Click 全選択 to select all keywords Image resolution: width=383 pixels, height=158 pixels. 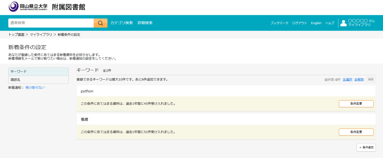[347, 80]
